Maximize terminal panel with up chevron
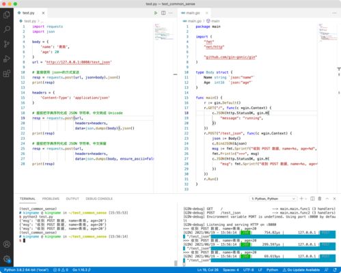 (327, 199)
